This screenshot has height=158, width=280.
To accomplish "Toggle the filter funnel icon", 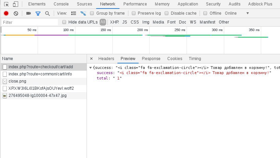I will (38, 13).
